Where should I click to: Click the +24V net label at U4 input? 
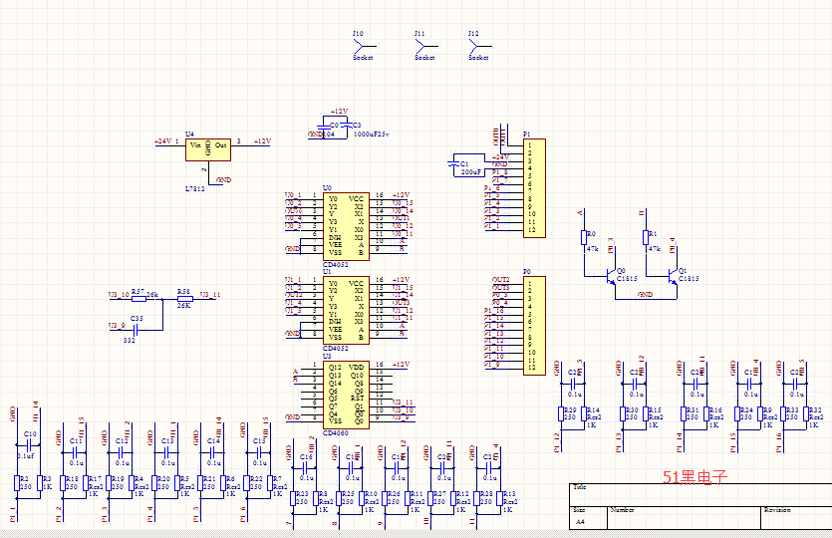(163, 141)
